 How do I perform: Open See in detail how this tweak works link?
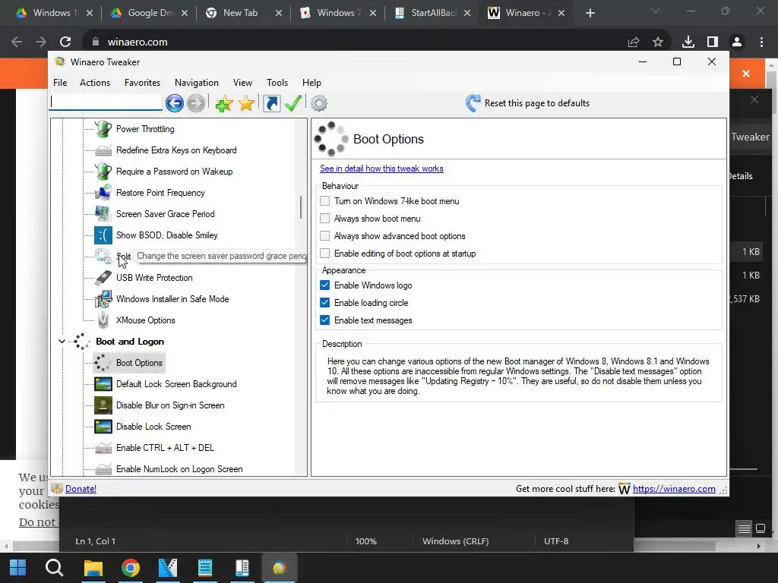point(381,169)
